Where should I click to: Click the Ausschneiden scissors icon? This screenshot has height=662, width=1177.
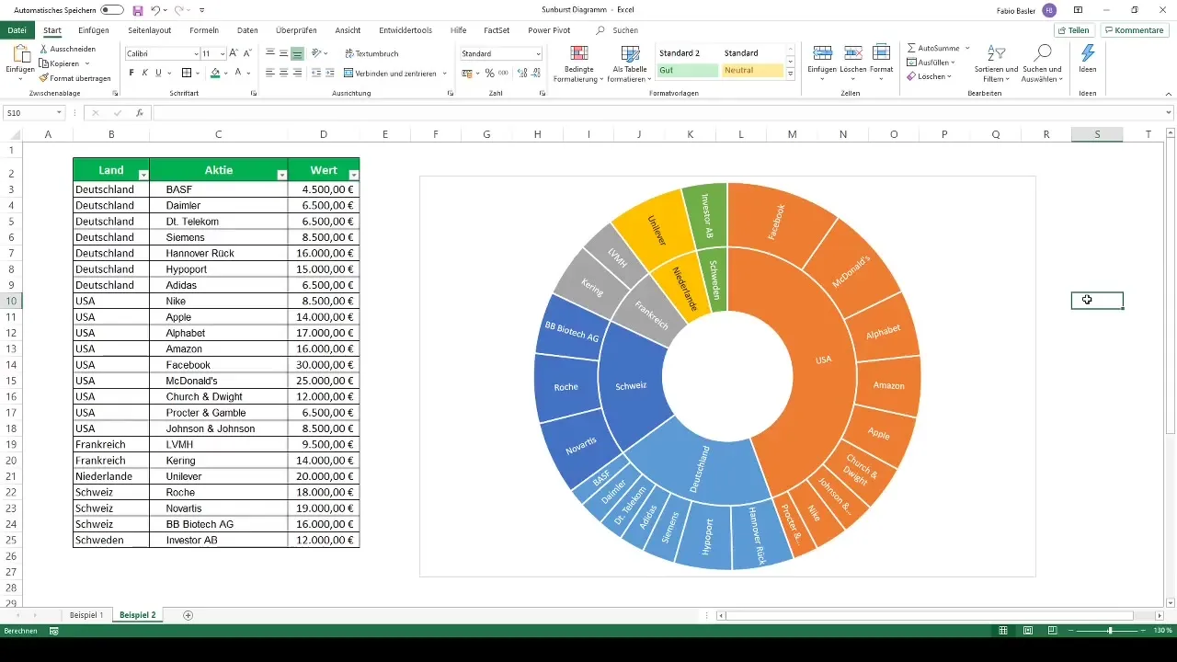44,49
